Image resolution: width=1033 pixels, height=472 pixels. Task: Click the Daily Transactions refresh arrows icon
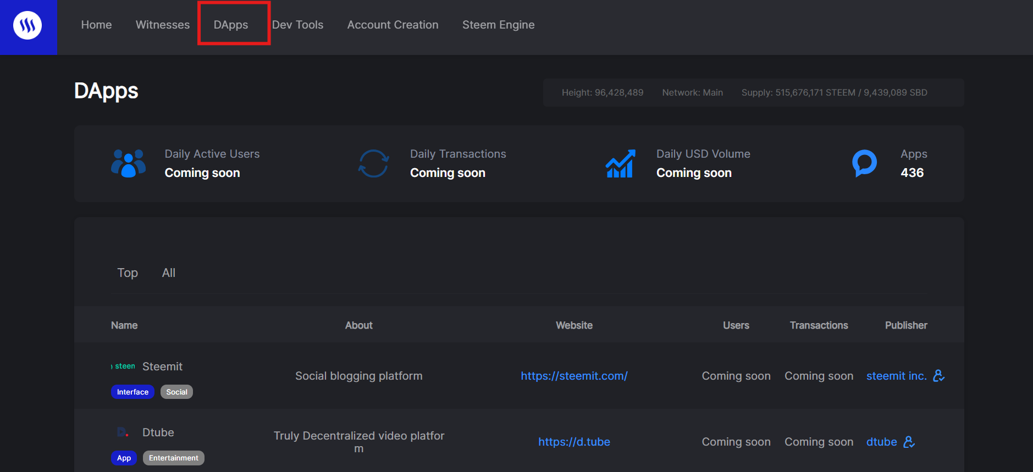coord(374,163)
